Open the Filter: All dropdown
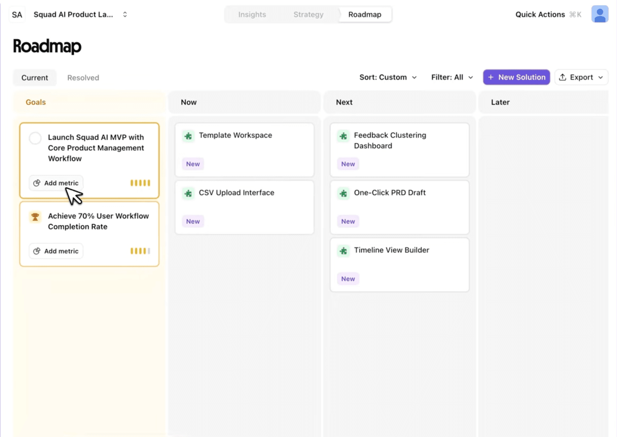 452,77
